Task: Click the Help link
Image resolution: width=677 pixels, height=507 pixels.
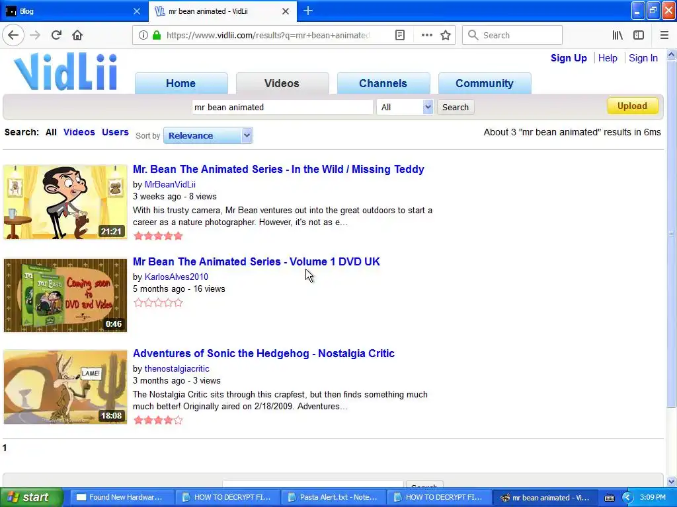Action: pos(608,58)
